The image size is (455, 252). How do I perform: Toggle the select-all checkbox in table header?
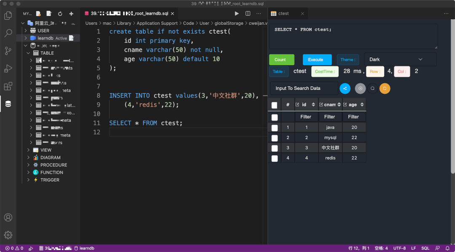click(x=275, y=105)
